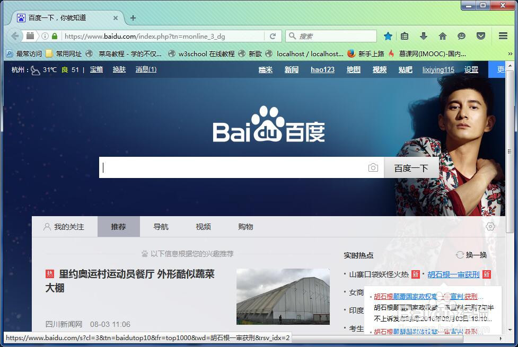Viewport: 518px width, 347px height.
Task: Open 宝箱 link in top bar
Action: pos(96,69)
